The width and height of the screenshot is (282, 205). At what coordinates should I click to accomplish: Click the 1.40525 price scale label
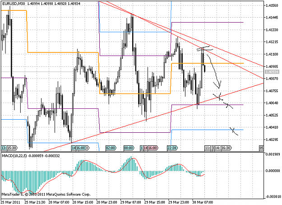click(x=272, y=115)
